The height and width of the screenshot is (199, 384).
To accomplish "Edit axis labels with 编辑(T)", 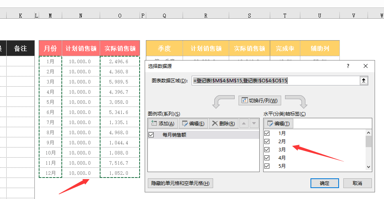I will coord(278,123).
